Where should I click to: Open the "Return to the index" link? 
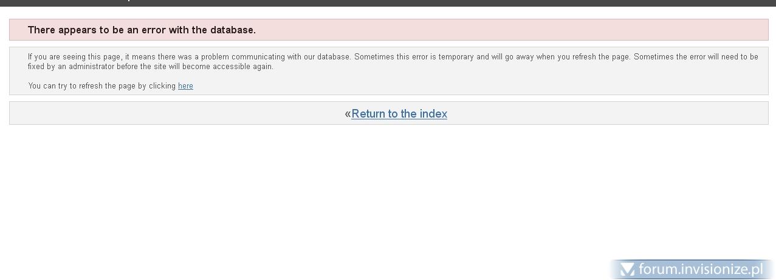click(399, 114)
